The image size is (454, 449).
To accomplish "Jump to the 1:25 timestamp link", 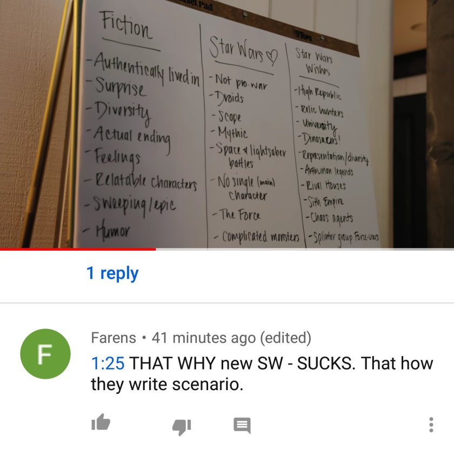I will [x=108, y=363].
